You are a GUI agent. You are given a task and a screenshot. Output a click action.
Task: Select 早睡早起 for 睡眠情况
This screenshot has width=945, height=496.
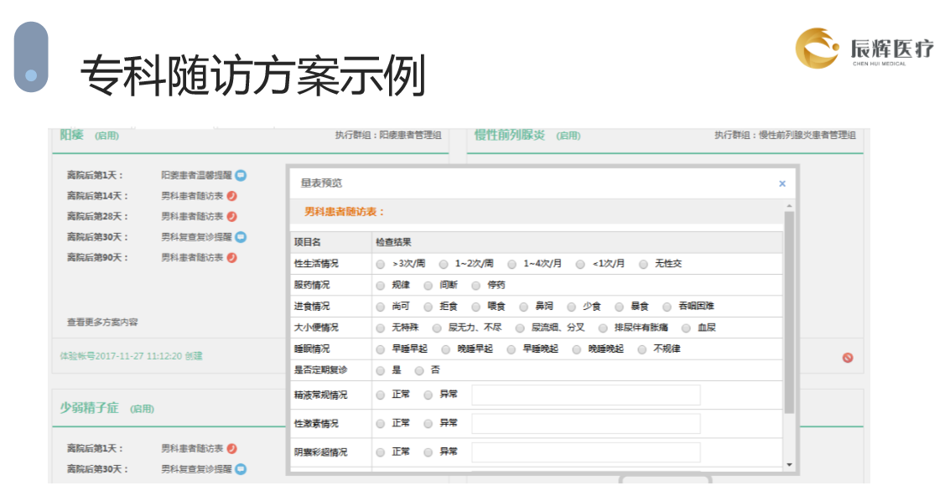pos(381,349)
